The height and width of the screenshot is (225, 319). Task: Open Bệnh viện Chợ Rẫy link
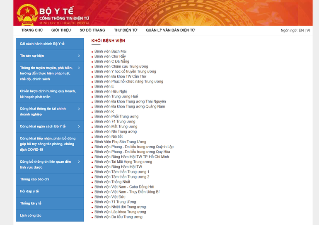[x=110, y=56]
